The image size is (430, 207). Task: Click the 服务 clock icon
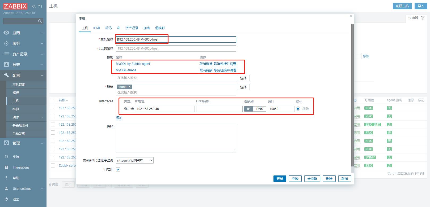coord(6,43)
